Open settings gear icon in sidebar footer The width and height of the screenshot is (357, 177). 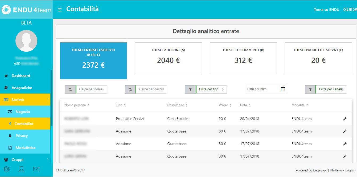7,169
